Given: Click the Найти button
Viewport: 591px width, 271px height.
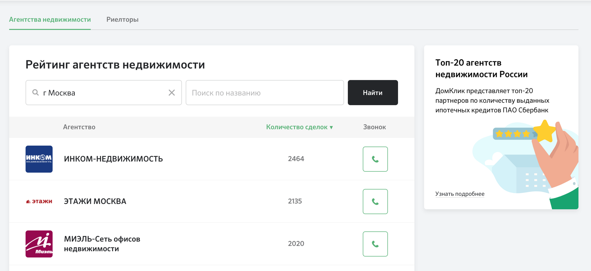Looking at the screenshot, I should [373, 93].
